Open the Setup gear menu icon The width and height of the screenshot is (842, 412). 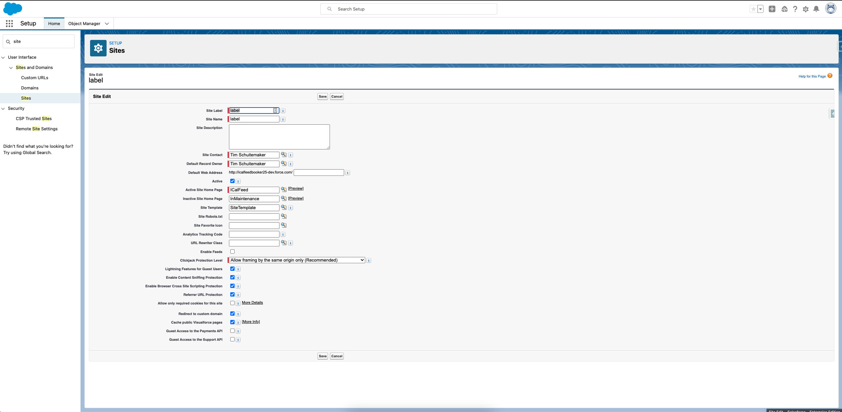coord(806,9)
